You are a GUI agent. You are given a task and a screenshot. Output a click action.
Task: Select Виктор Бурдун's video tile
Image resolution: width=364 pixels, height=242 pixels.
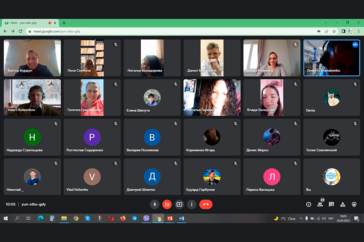click(32, 58)
